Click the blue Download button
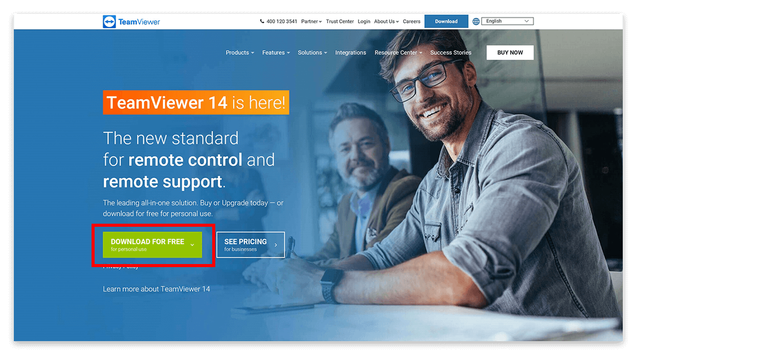 click(x=446, y=21)
